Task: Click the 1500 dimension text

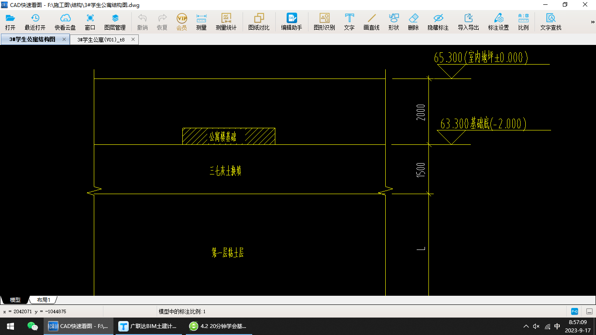Action: [421, 170]
